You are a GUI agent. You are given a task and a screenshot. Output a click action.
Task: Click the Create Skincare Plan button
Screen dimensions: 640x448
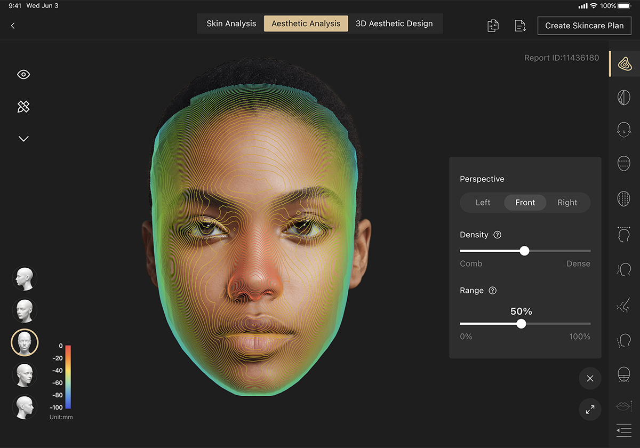click(585, 26)
